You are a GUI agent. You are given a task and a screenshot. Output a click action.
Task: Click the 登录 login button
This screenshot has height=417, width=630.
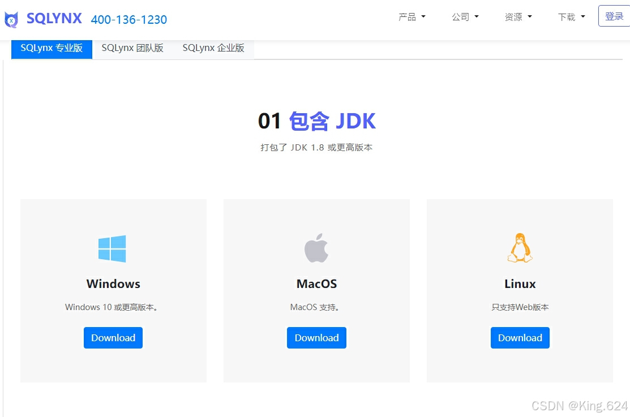pos(614,16)
